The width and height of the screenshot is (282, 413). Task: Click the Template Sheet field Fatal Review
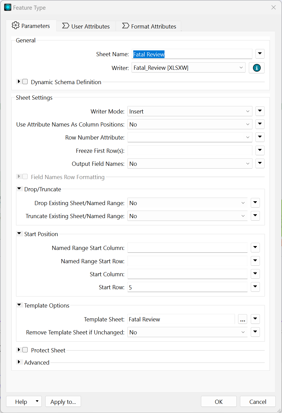(x=181, y=319)
